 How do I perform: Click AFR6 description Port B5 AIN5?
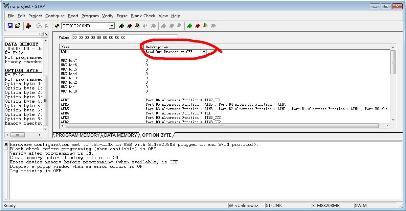click(216, 105)
